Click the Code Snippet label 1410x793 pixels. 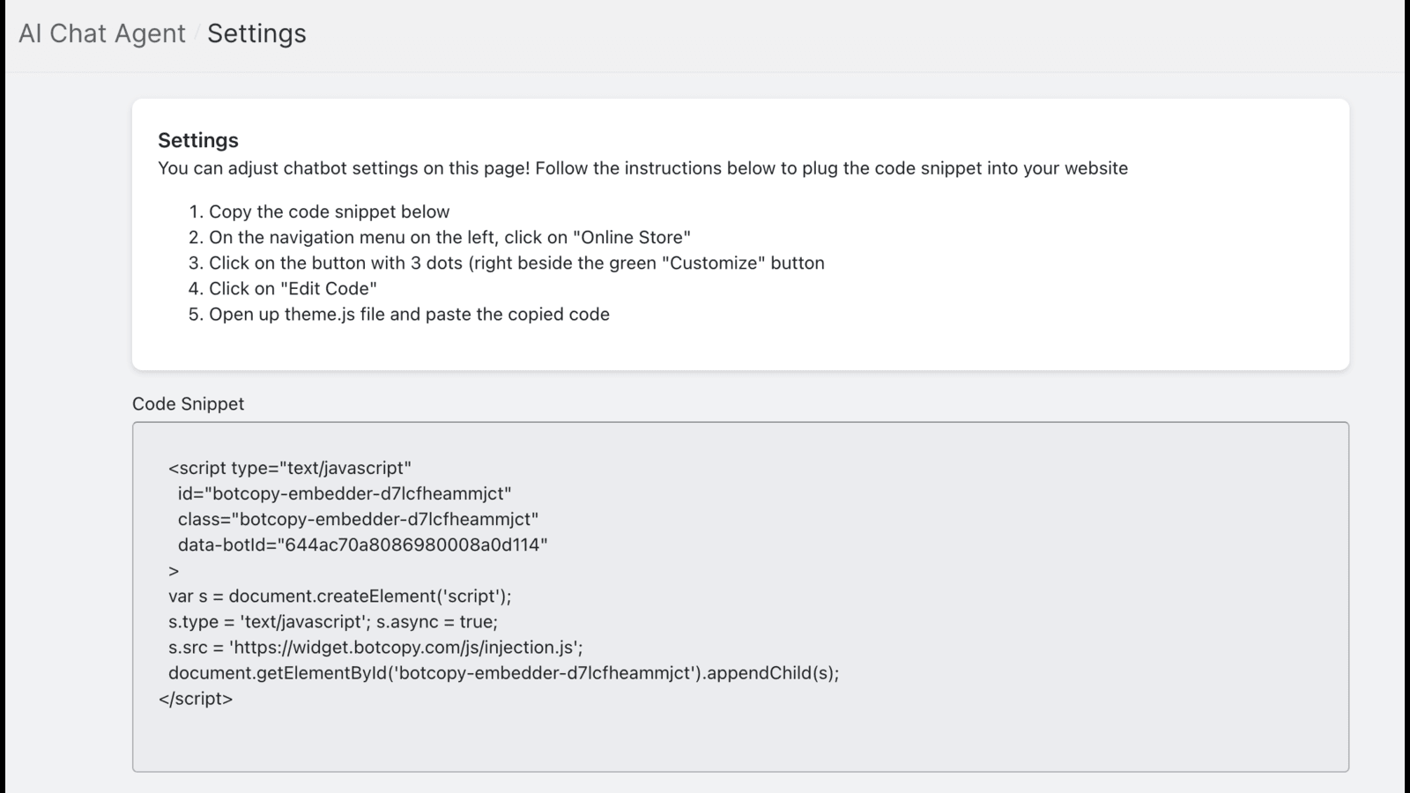point(188,404)
